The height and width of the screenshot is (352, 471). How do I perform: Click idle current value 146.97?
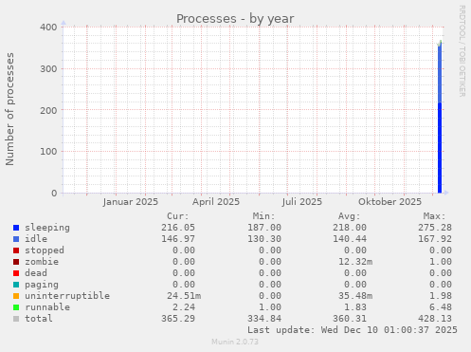[178, 239]
